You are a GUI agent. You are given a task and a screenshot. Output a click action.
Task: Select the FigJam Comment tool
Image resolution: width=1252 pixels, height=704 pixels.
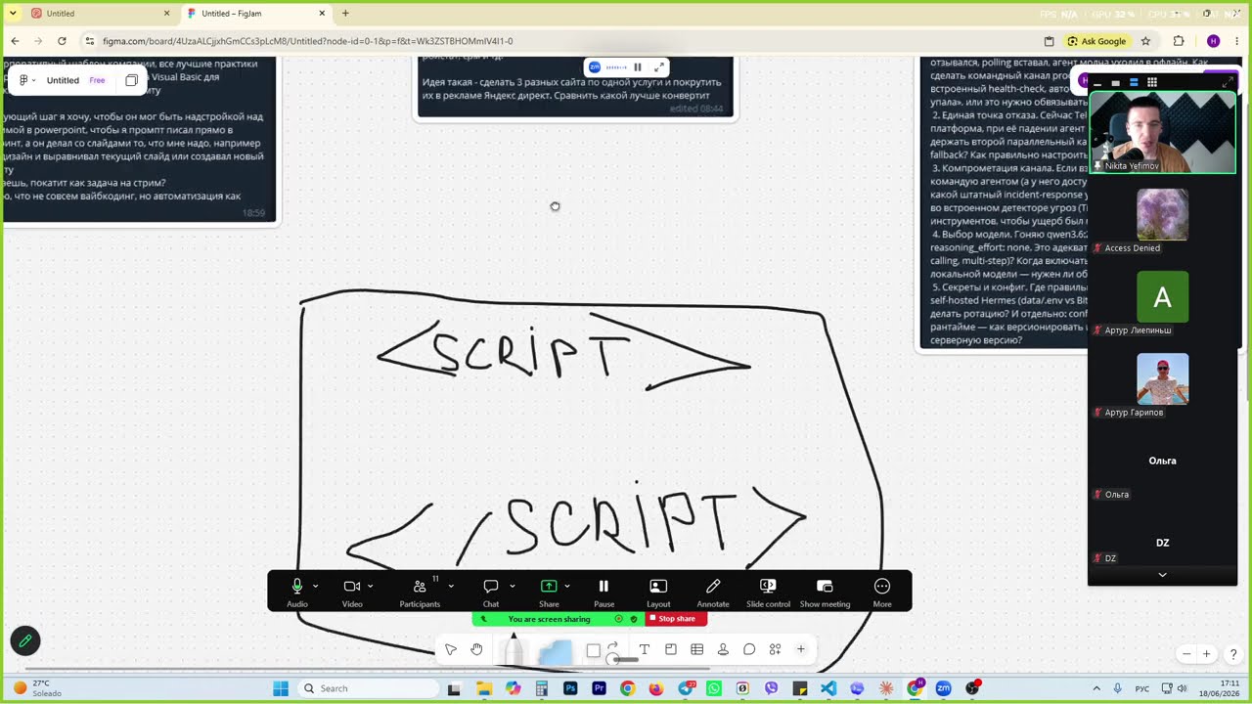tap(749, 649)
